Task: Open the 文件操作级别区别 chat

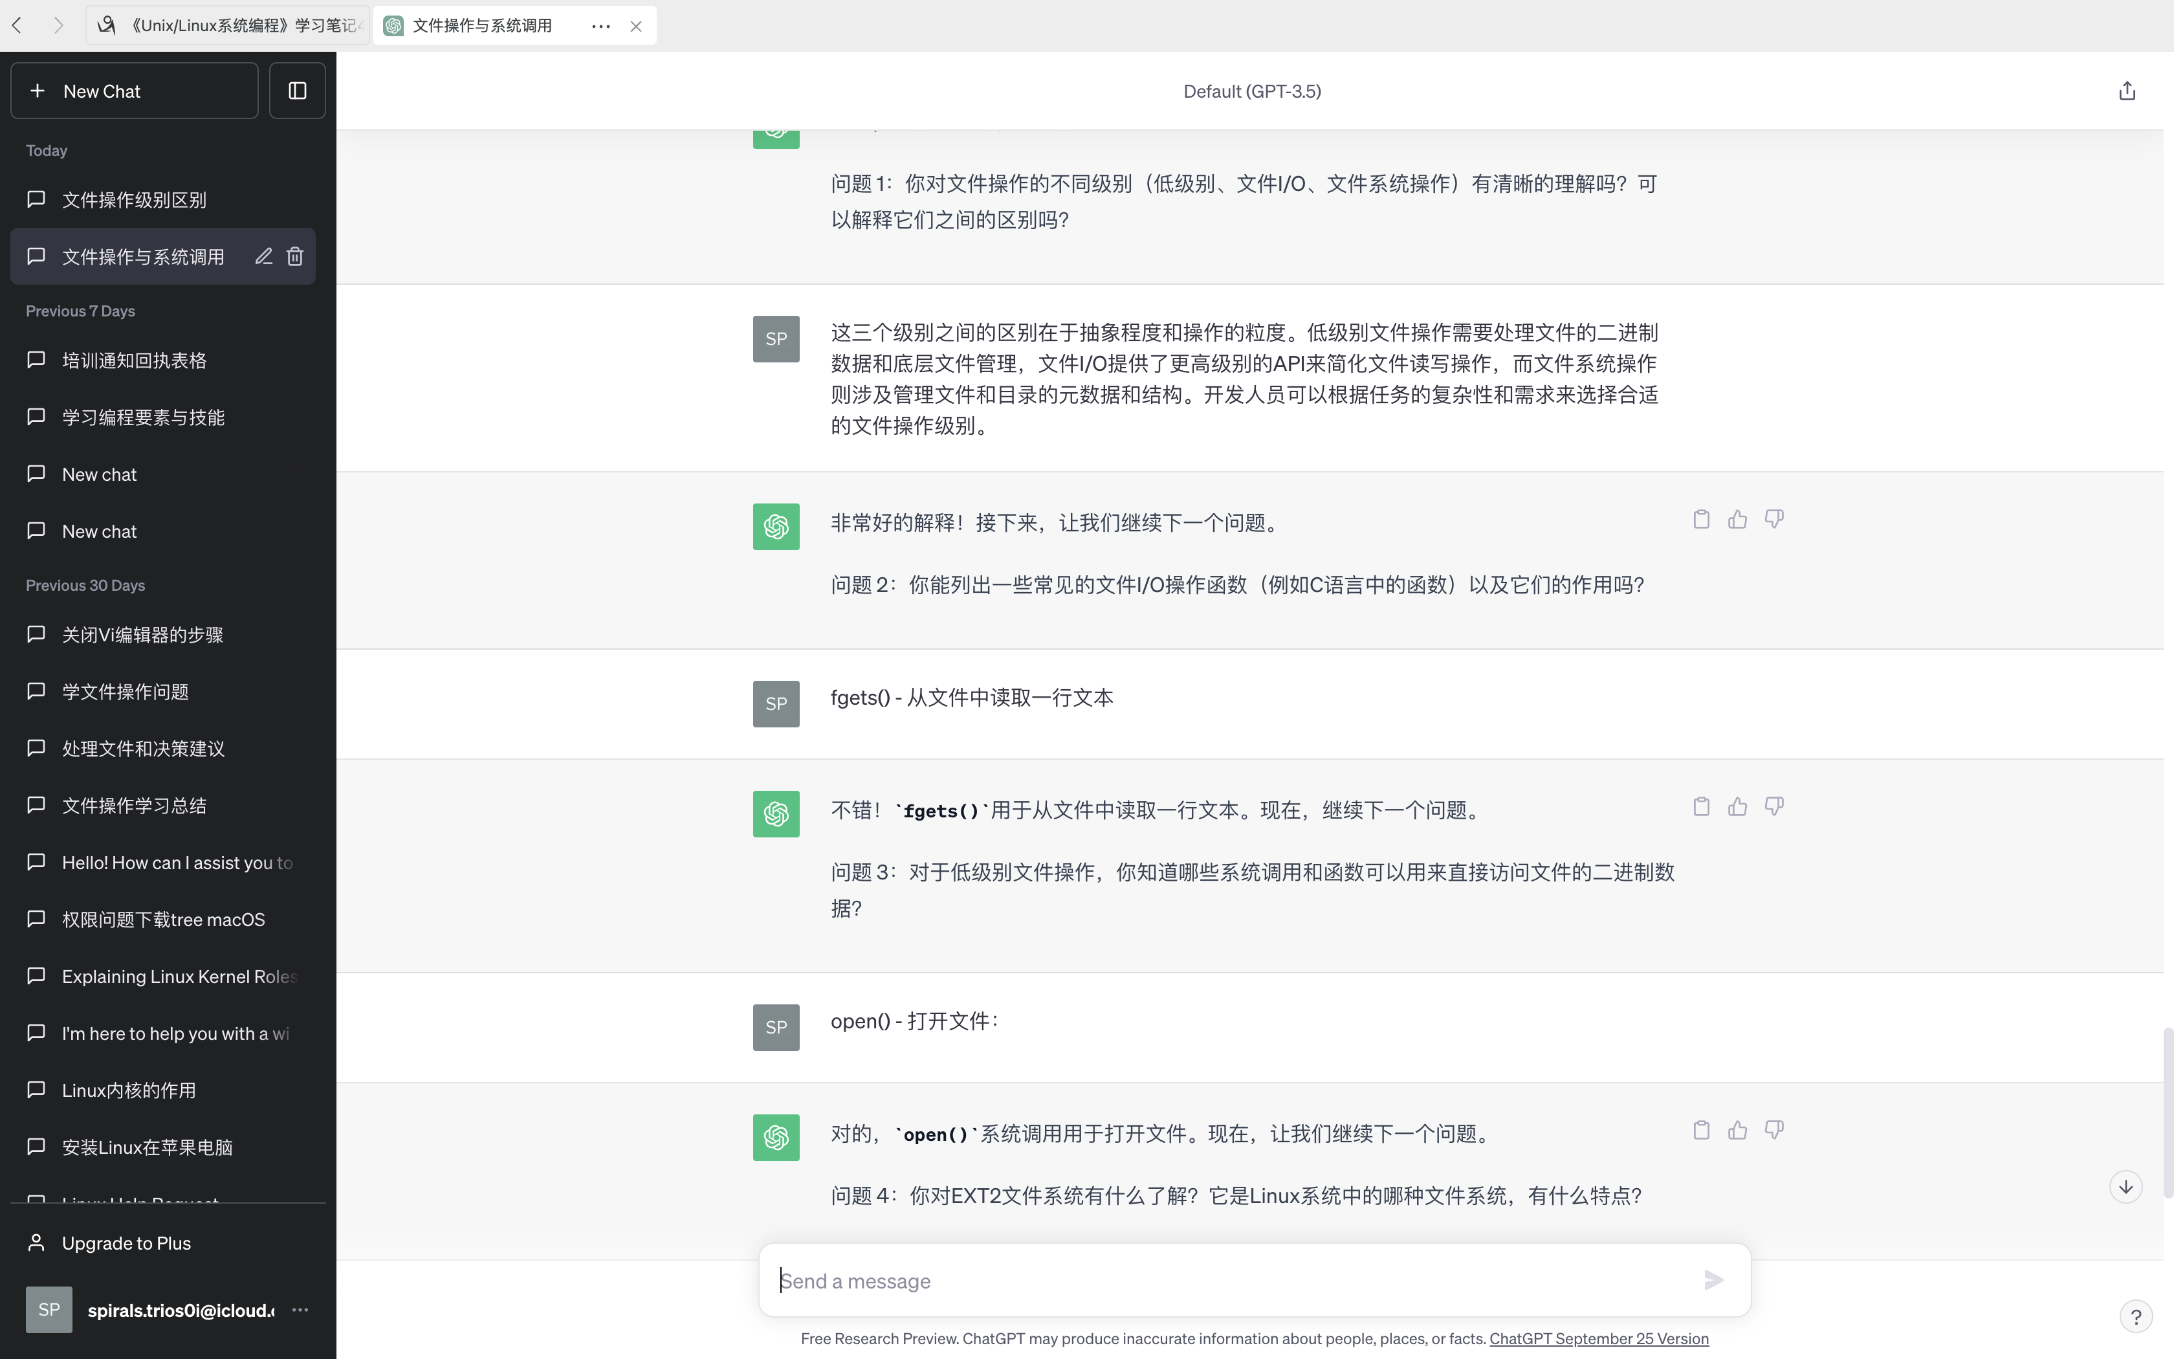Action: (x=135, y=199)
